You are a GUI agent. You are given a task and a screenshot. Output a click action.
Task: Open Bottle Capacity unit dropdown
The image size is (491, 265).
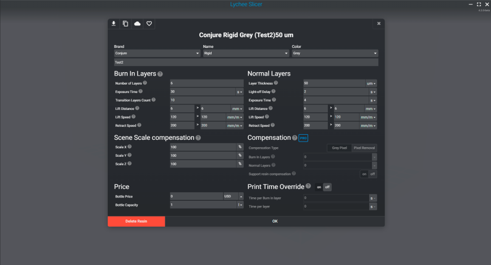click(240, 205)
